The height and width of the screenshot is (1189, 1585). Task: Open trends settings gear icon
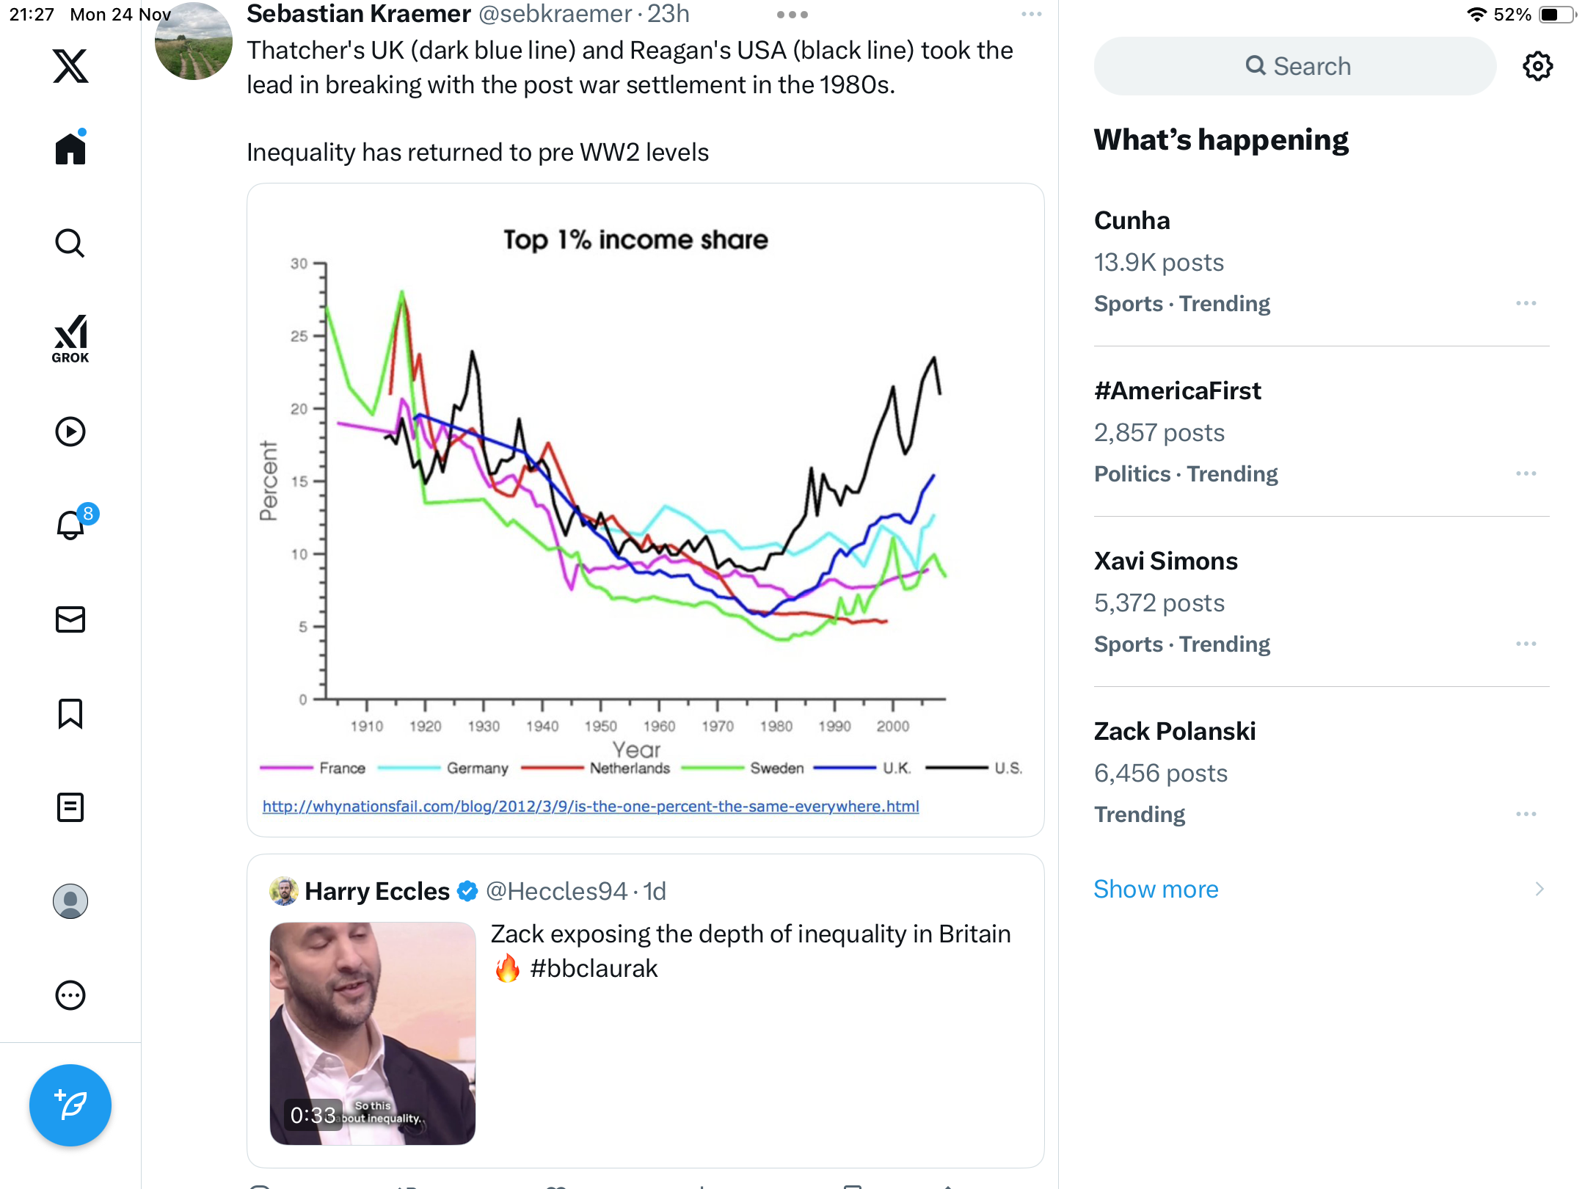(x=1537, y=66)
